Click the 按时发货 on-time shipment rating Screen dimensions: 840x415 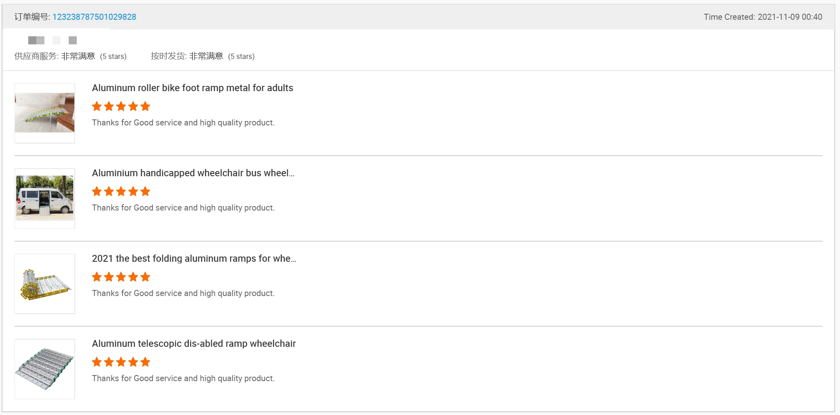[202, 56]
